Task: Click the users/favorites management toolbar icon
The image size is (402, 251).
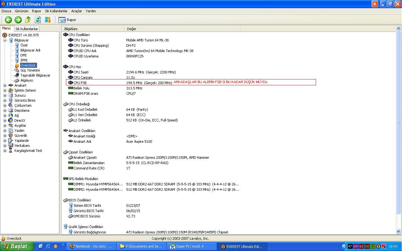Action: click(x=47, y=20)
